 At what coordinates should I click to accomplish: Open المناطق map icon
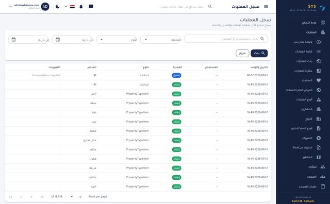coord(319,157)
